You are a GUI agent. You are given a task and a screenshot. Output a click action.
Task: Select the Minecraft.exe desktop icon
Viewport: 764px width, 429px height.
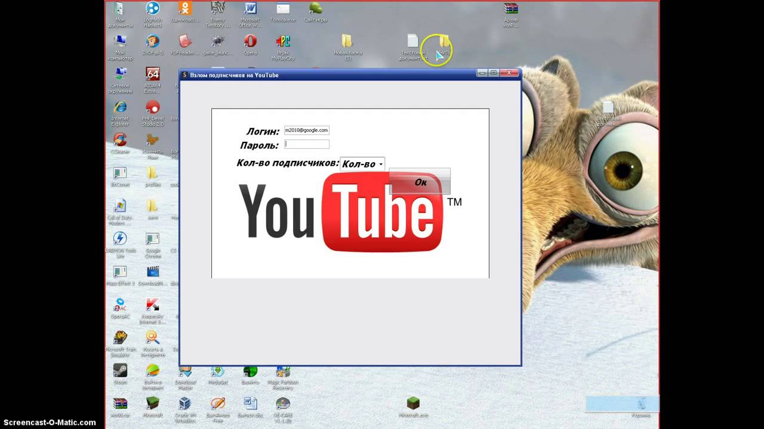point(413,407)
